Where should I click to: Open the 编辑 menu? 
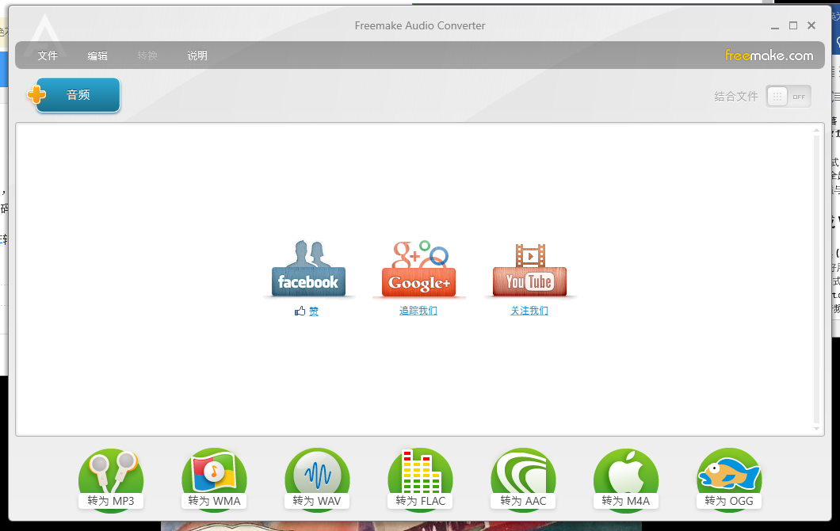(x=97, y=55)
